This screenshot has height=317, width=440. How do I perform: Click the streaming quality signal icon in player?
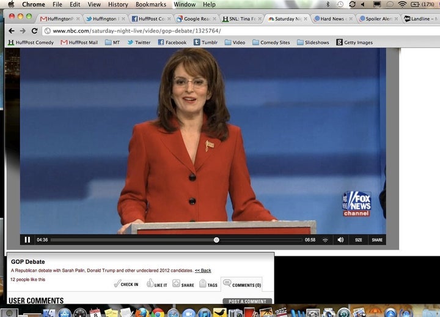[x=325, y=240]
